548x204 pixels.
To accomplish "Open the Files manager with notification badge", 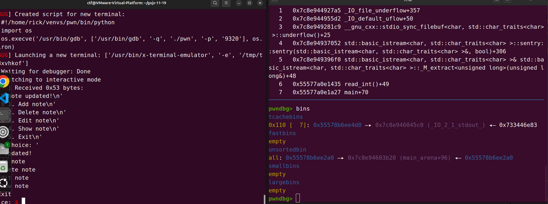I will pyautogui.click(x=5, y=148).
